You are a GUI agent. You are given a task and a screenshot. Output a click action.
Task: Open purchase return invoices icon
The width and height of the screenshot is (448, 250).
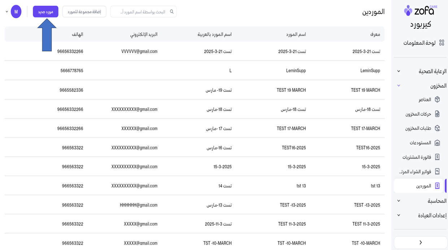[x=437, y=172]
